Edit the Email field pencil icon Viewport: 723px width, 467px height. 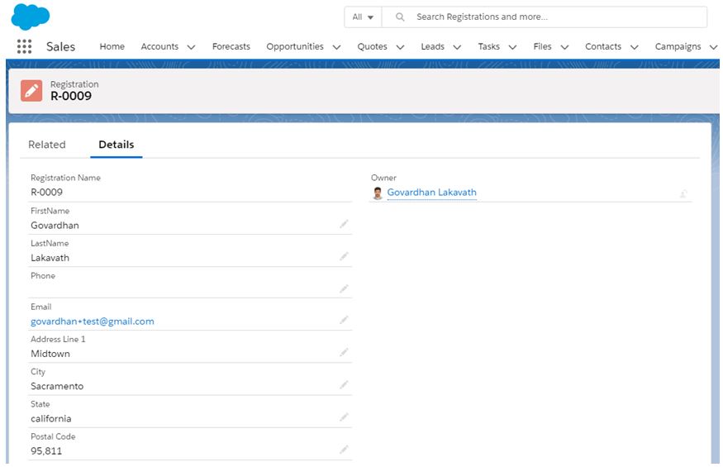pos(344,320)
